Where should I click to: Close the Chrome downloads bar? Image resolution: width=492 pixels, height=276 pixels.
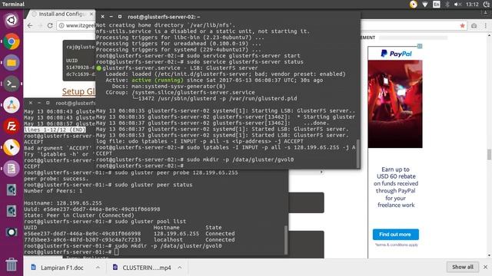[485, 267]
